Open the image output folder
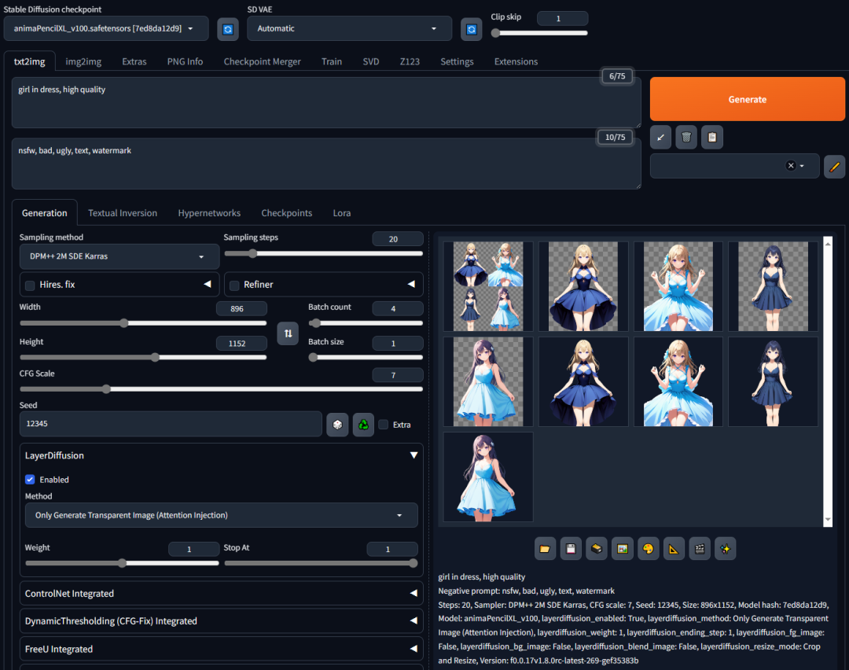Image resolution: width=849 pixels, height=670 pixels. coord(545,548)
